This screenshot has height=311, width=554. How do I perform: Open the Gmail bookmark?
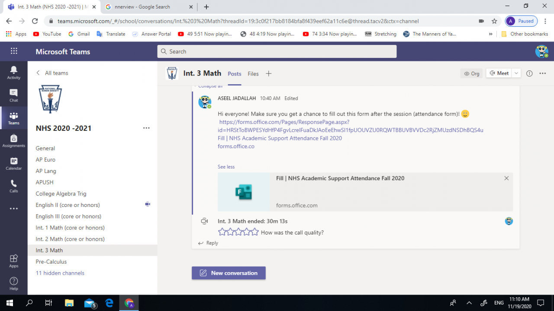pyautogui.click(x=79, y=34)
